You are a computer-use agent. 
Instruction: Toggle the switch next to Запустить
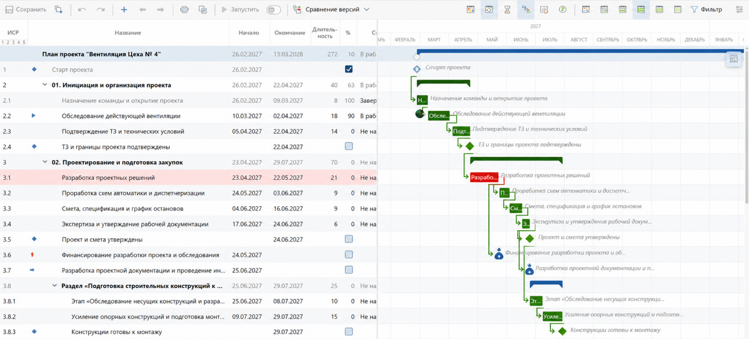[274, 10]
